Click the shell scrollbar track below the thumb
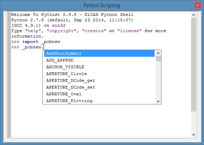 (193, 122)
